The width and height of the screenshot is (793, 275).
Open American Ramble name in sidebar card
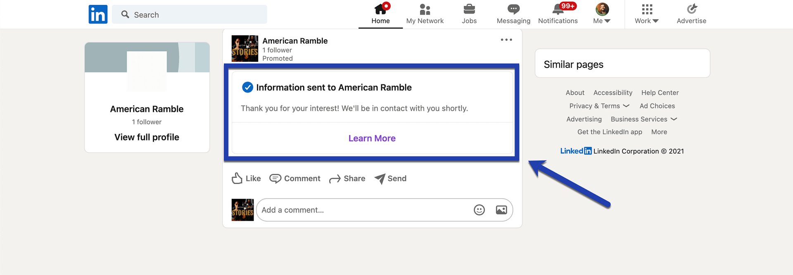click(x=147, y=109)
